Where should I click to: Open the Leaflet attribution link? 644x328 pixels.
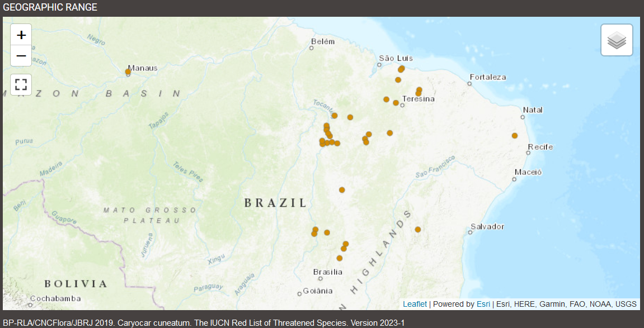(x=415, y=304)
